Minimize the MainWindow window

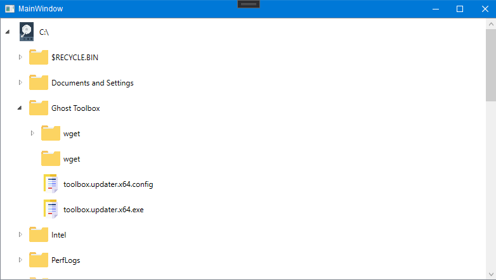(436, 9)
